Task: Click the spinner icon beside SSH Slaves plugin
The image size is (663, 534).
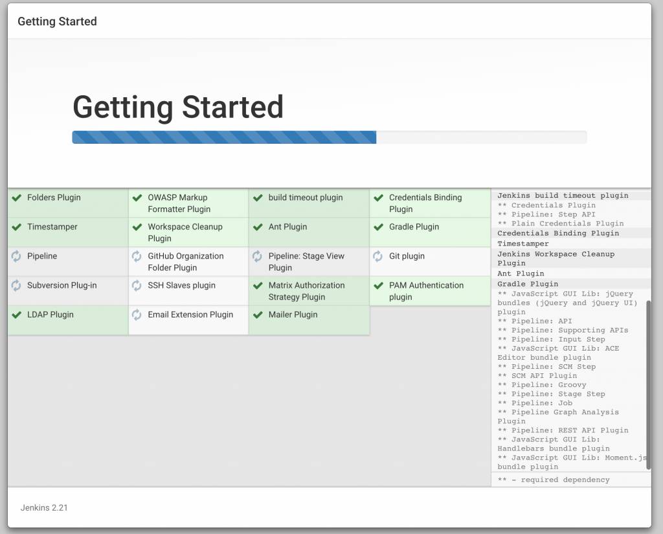Action: pos(137,286)
